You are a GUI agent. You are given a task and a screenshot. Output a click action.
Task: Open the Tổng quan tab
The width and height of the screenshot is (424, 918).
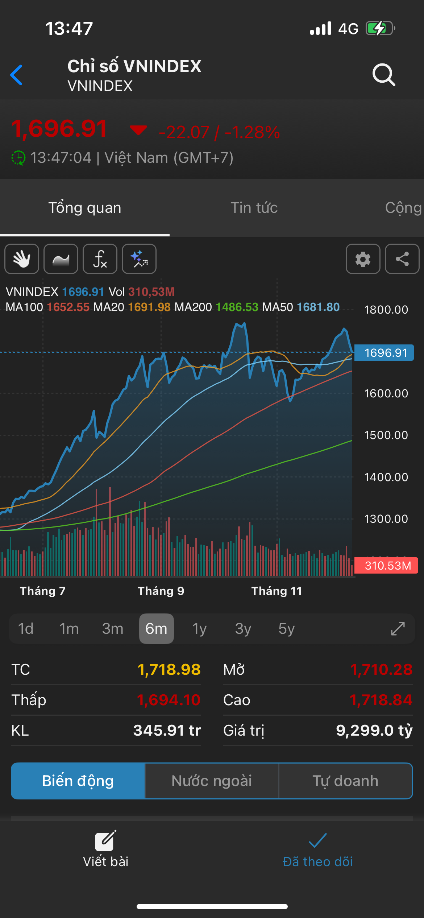(85, 208)
